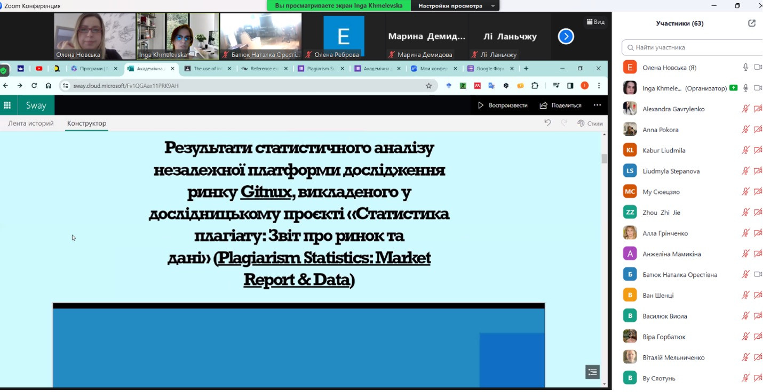Select participant Віталій Мельниченко
763x392 pixels.
(693, 357)
